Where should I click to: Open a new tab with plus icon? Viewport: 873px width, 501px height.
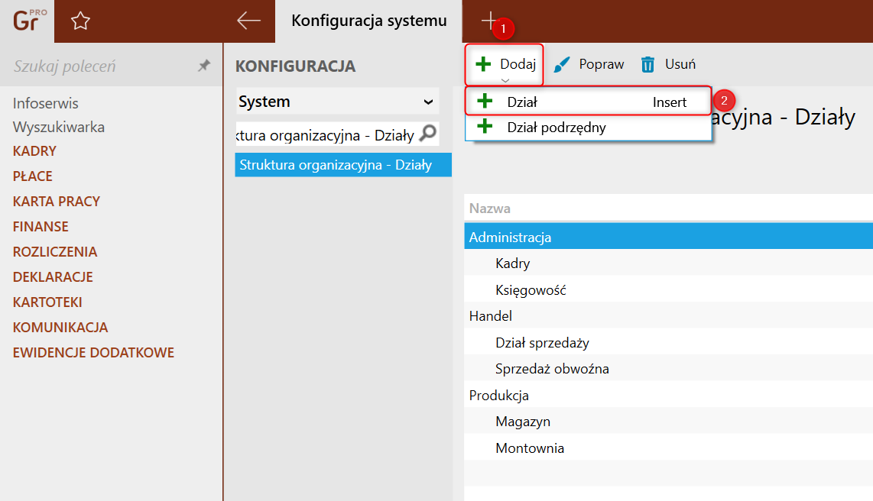(x=488, y=21)
